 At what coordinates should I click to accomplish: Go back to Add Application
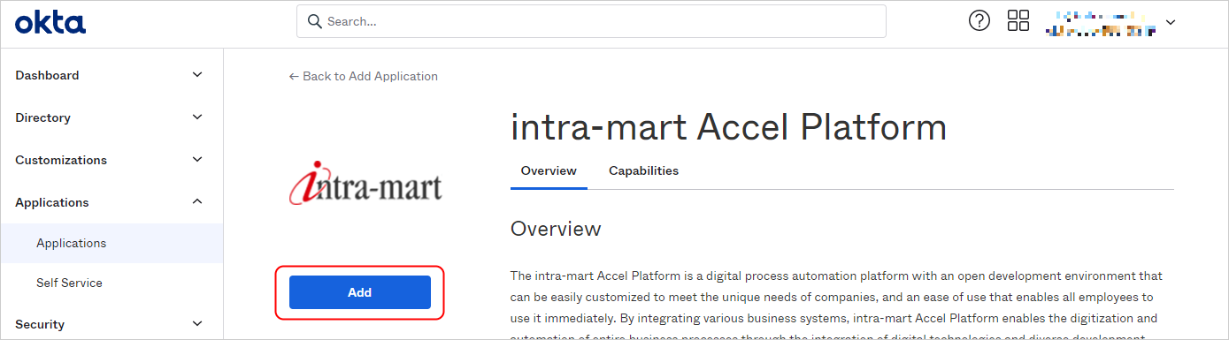coord(364,76)
